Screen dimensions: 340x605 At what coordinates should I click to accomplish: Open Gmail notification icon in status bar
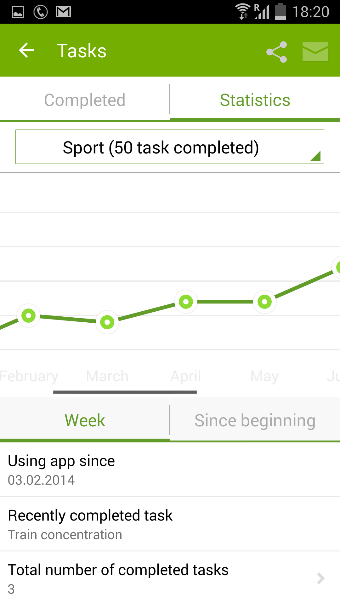coord(63,12)
